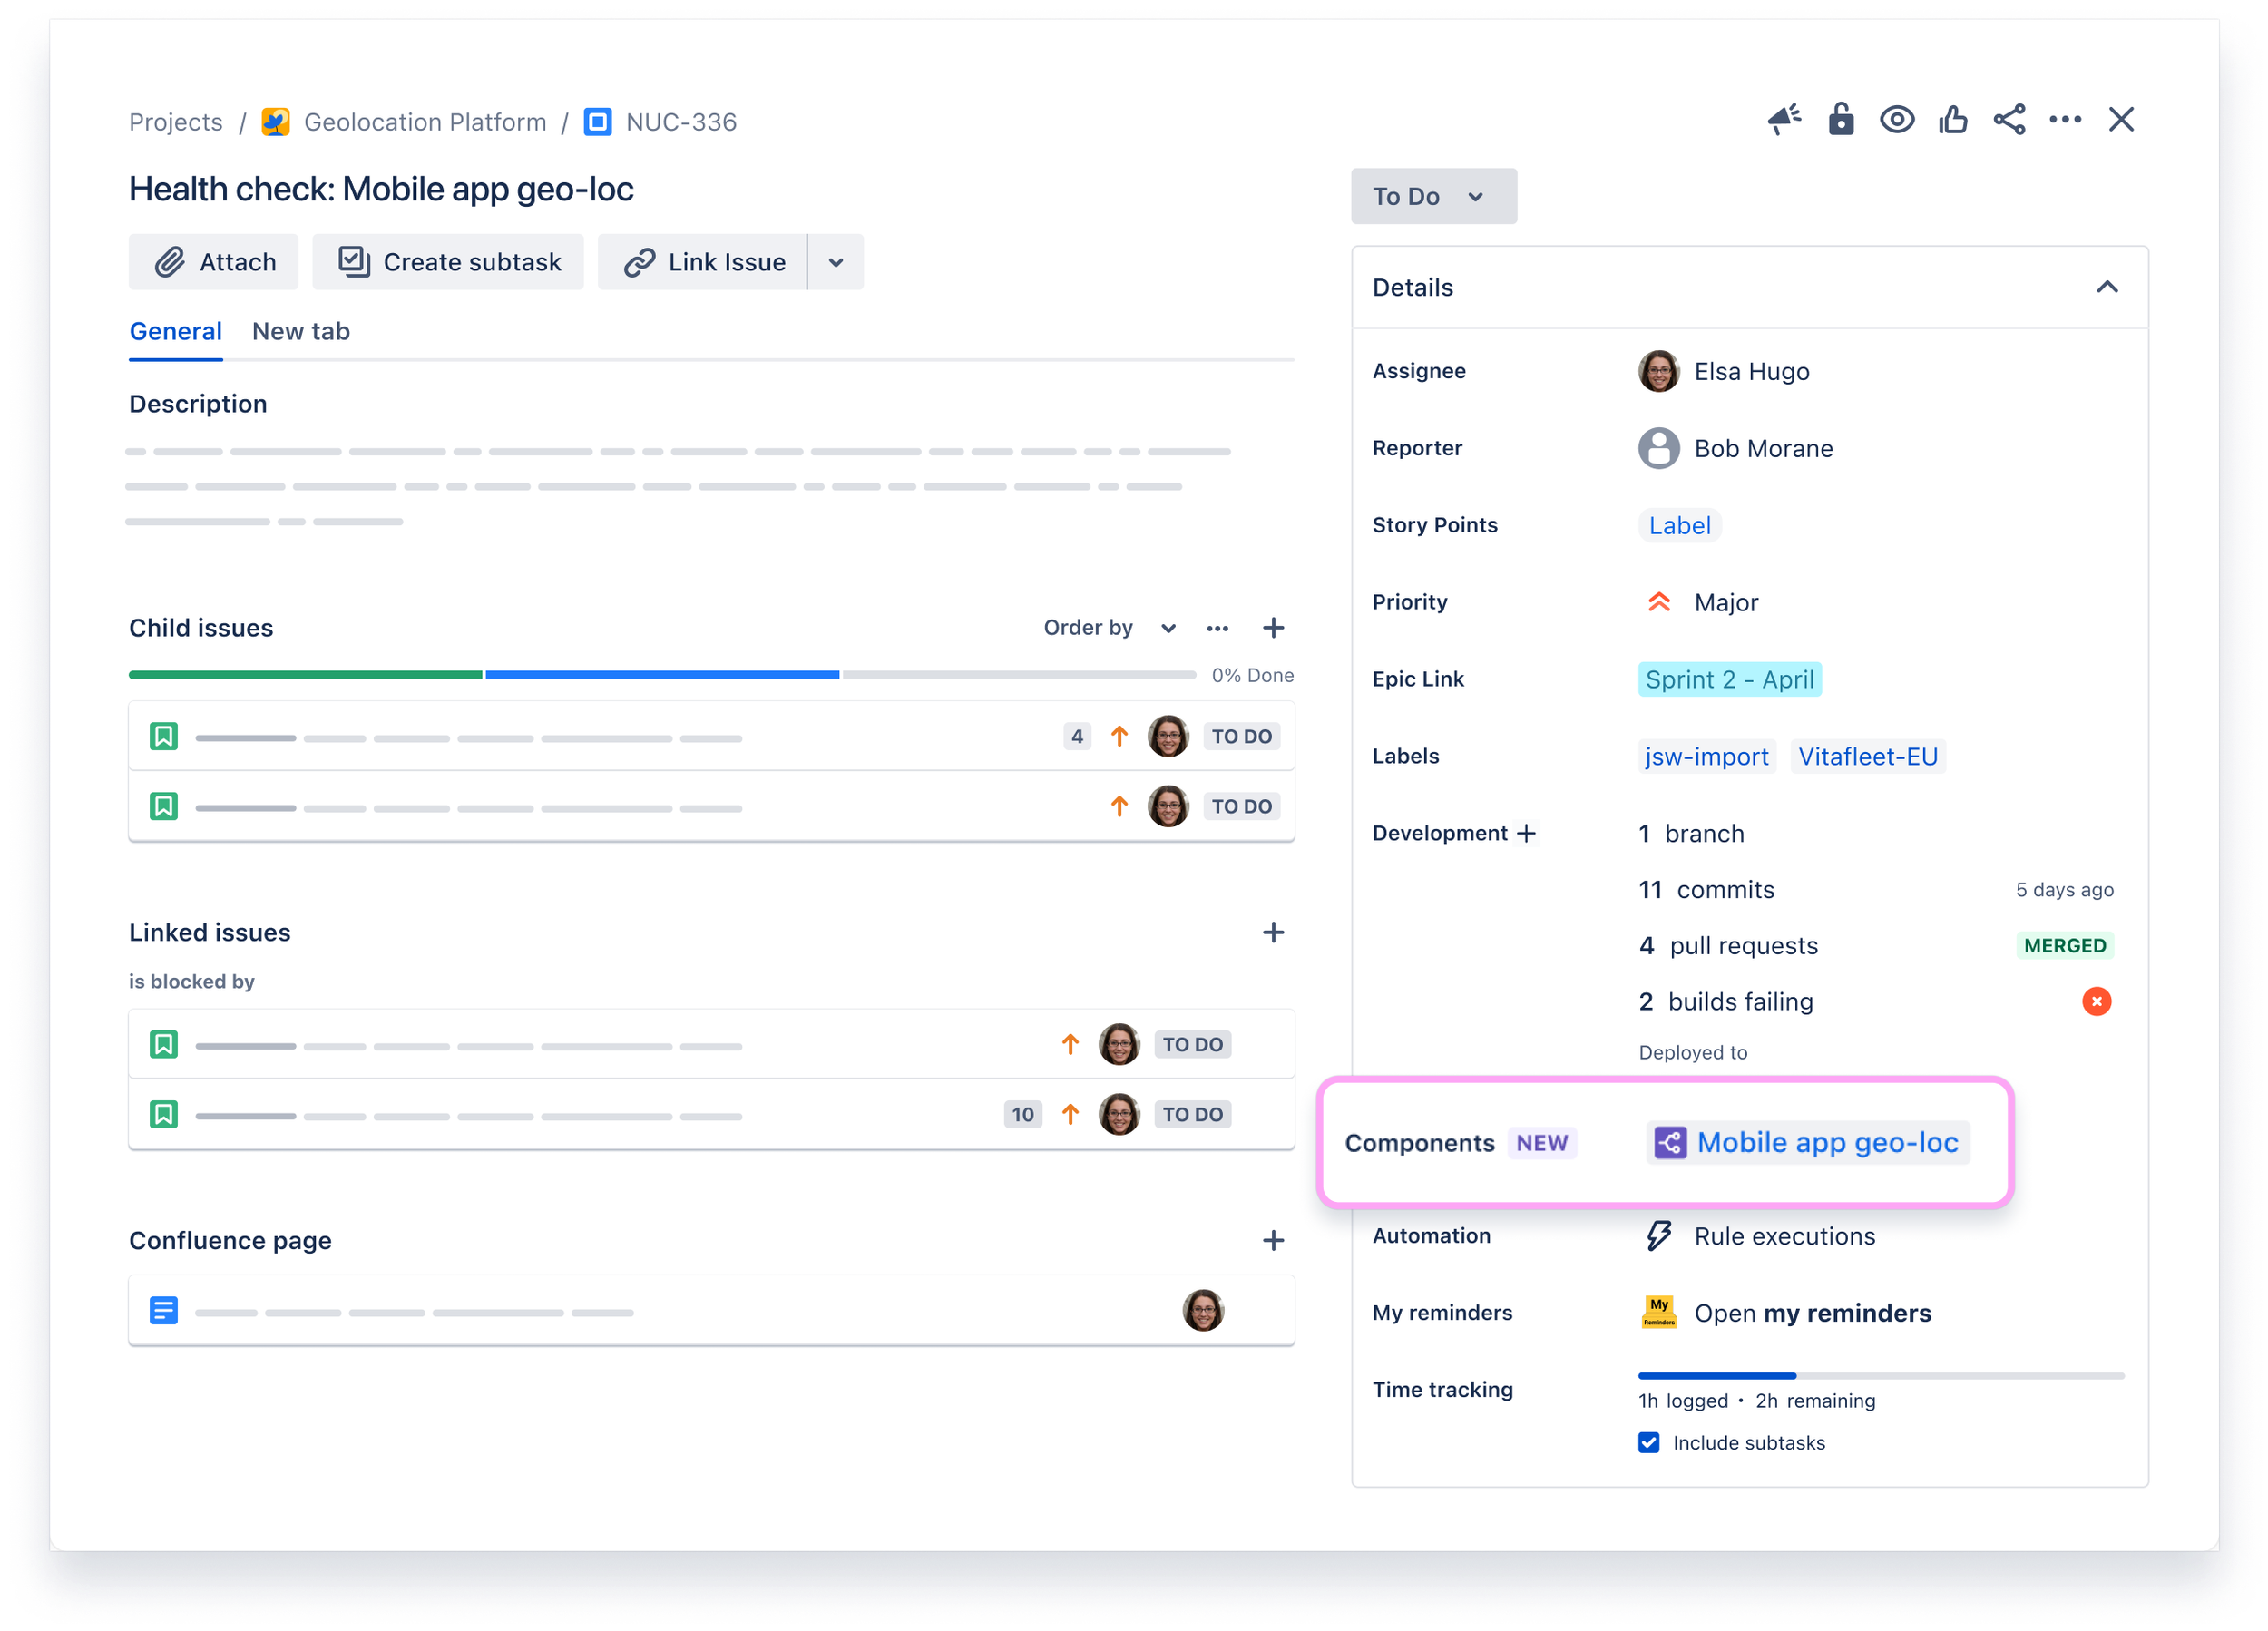Screen dimensions: 2268x1631
Task: Switch to the New tab view
Action: pyautogui.click(x=300, y=331)
